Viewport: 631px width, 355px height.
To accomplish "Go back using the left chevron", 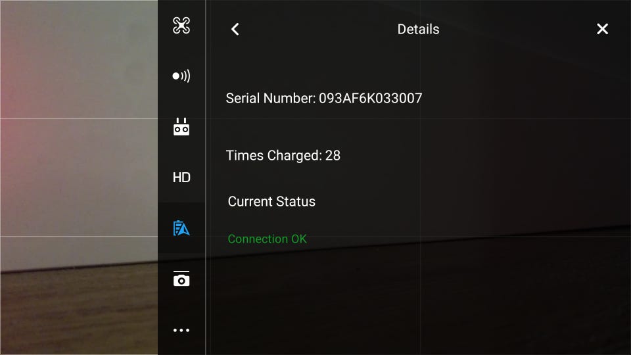I will [x=235, y=29].
